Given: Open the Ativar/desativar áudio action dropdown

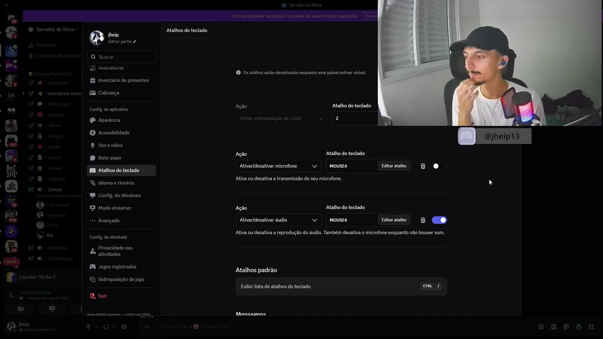Looking at the screenshot, I should pyautogui.click(x=278, y=220).
